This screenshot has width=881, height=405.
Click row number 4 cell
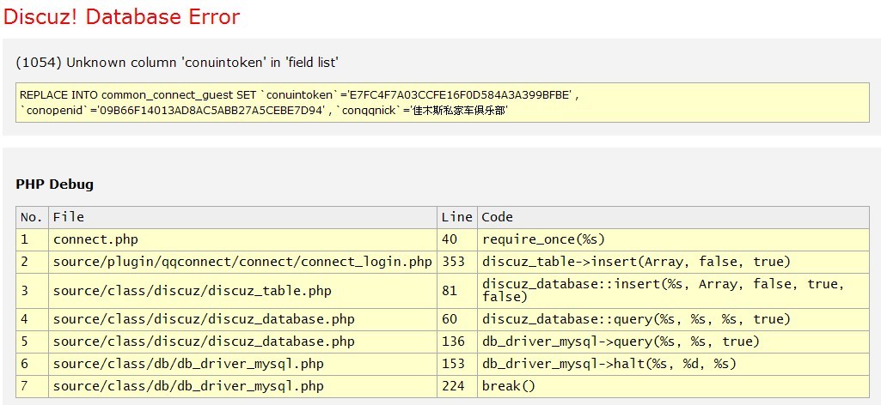(32, 319)
